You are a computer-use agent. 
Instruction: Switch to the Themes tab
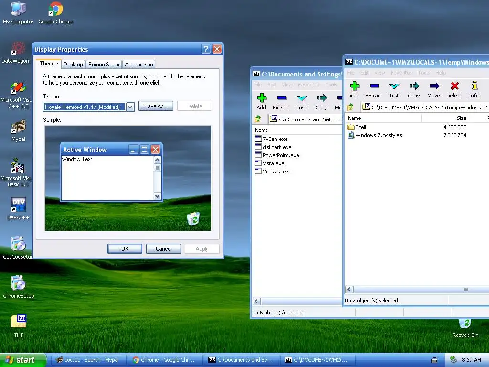pos(49,64)
